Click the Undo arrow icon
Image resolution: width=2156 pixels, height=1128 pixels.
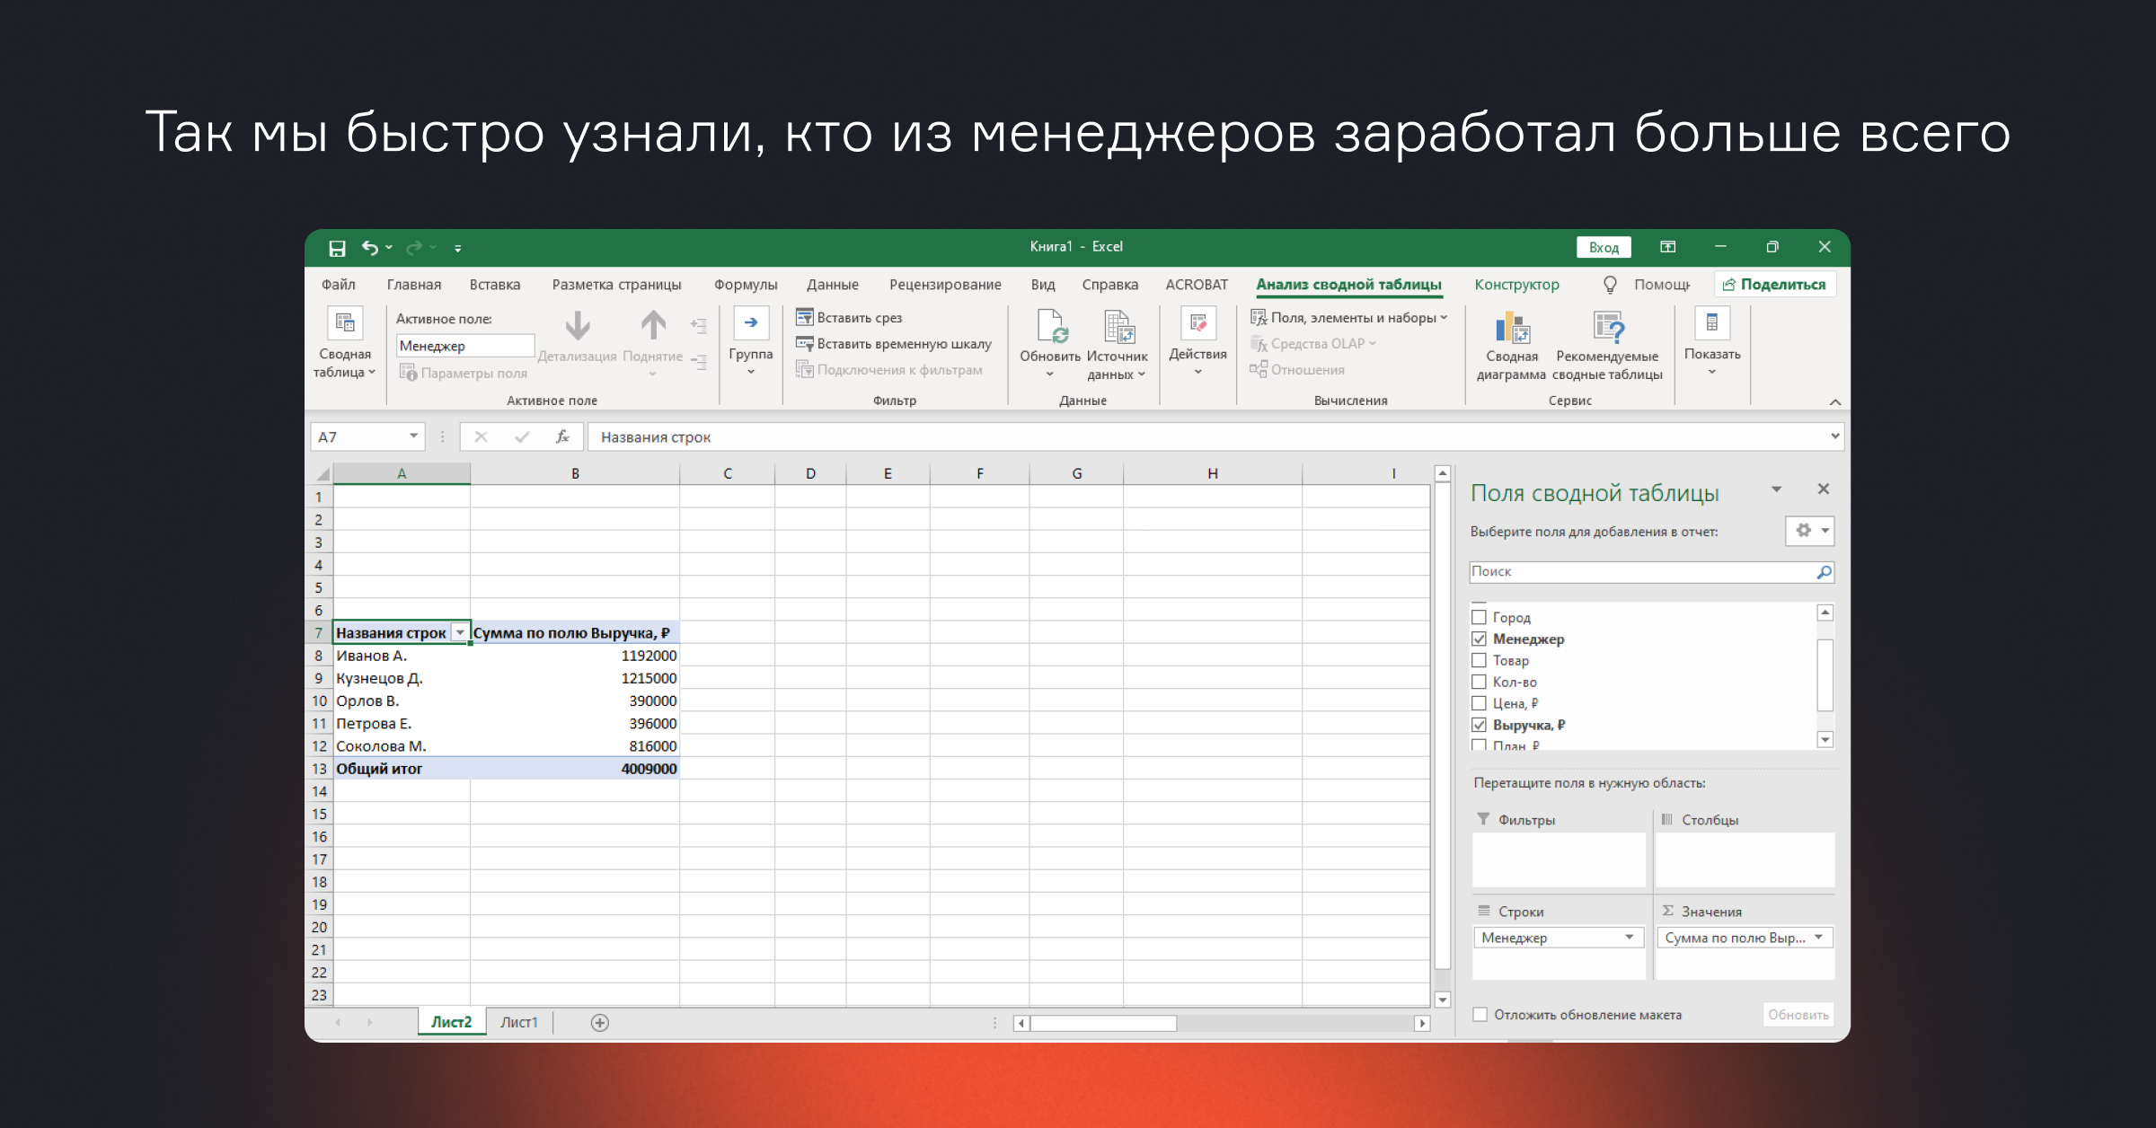[x=369, y=248]
